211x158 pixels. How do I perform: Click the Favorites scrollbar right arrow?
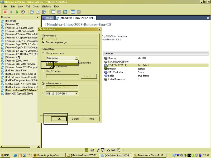coord(39,146)
